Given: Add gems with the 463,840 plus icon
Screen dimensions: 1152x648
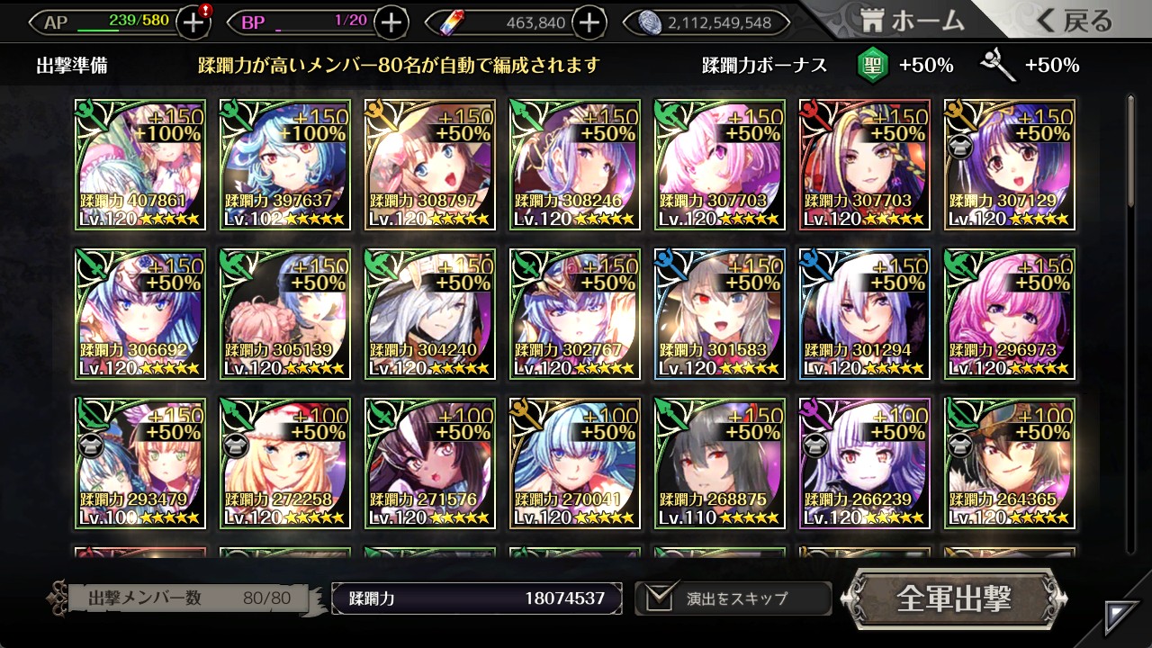Looking at the screenshot, I should pyautogui.click(x=589, y=22).
